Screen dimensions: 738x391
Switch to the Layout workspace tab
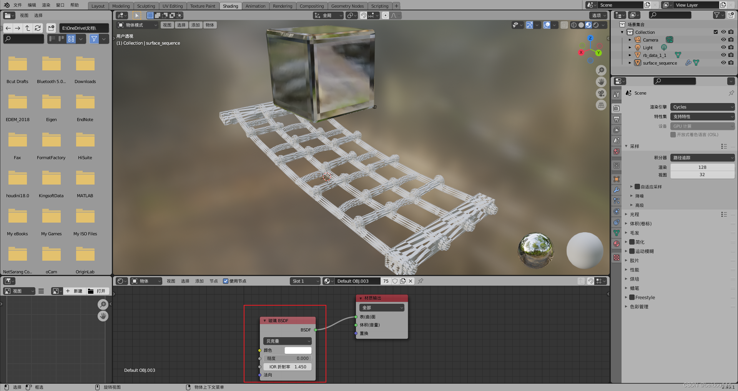point(98,6)
